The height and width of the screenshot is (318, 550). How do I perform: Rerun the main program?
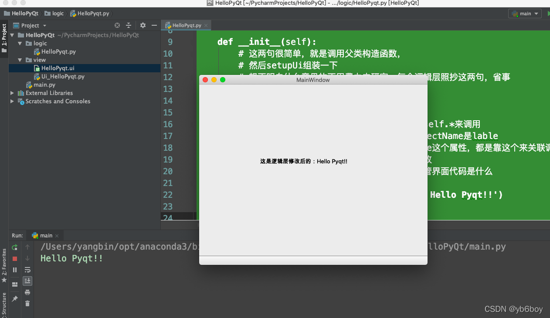[x=14, y=247]
